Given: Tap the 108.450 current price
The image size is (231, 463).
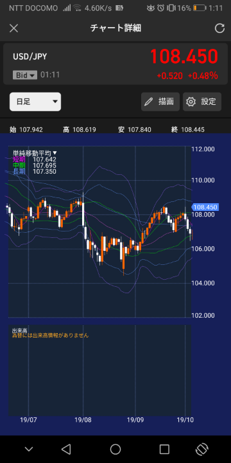Looking at the screenshot, I should click(184, 56).
